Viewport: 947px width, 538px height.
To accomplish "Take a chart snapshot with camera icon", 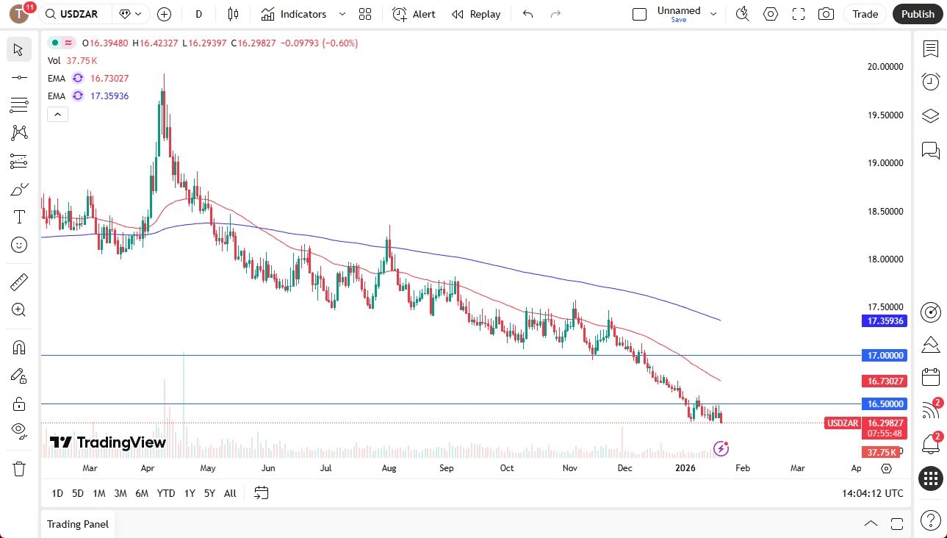I will 825,13.
